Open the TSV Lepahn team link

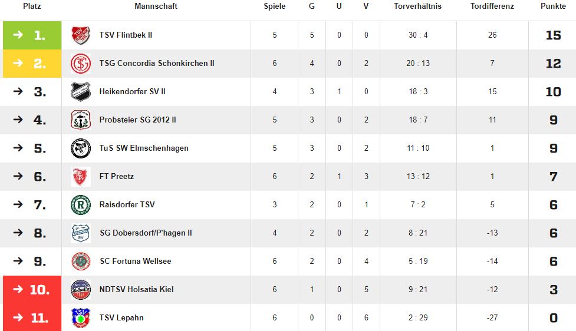click(x=121, y=318)
